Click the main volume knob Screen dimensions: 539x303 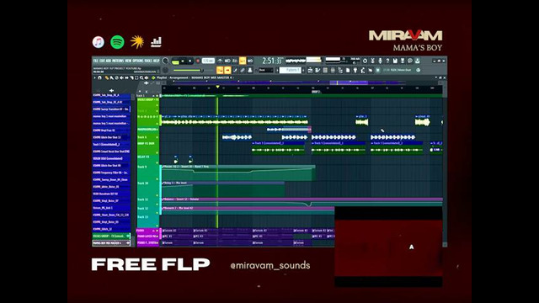tap(165, 61)
